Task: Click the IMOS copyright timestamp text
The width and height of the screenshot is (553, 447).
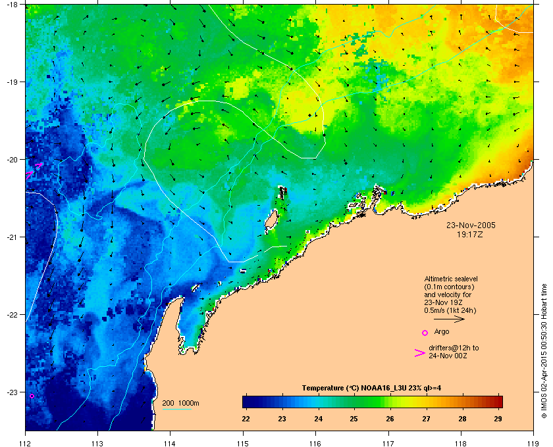Action: [544, 352]
